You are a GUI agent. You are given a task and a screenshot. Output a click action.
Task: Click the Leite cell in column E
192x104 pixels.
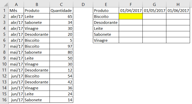coord(106,28)
